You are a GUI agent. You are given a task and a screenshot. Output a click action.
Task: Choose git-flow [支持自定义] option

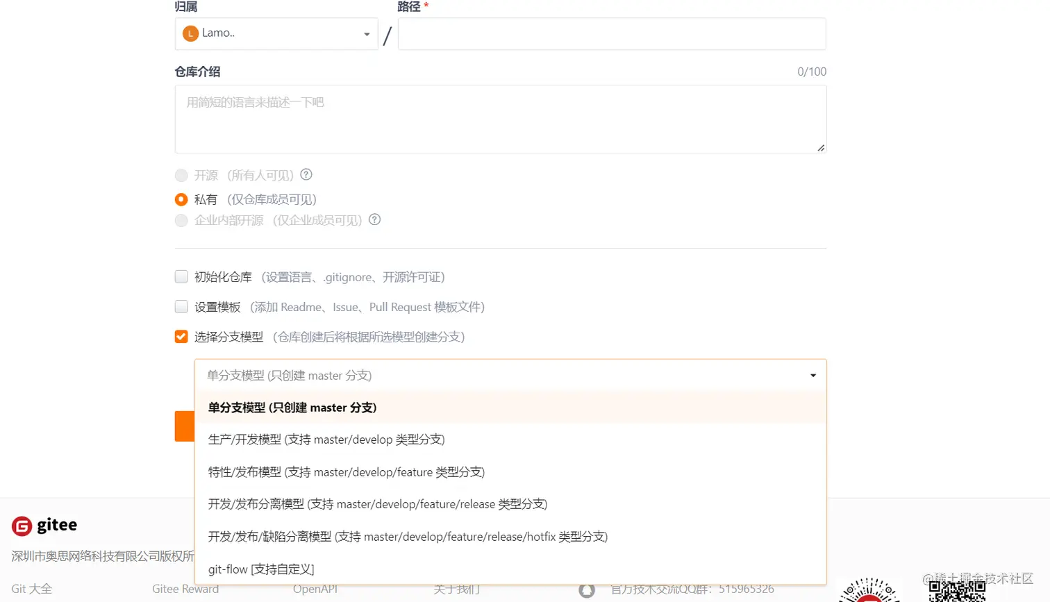tap(510, 569)
